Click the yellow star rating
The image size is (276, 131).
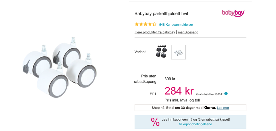(145, 24)
